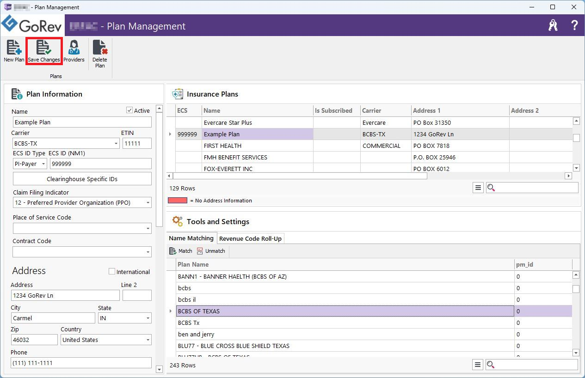Click Plan Information panel scroll down arrow

(160, 369)
